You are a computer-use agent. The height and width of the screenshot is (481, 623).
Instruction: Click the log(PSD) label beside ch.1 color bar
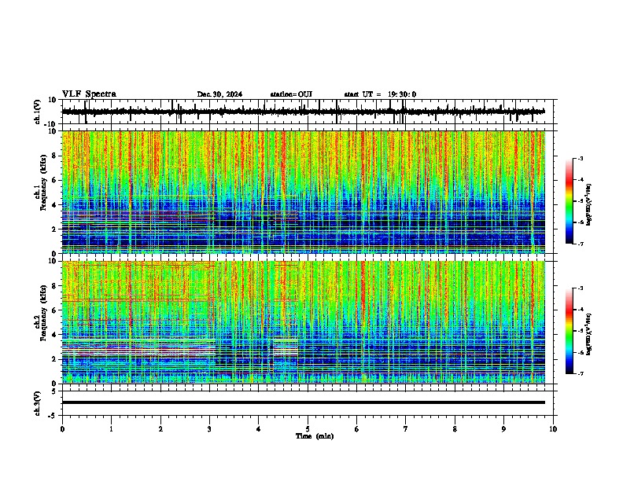[x=589, y=204]
